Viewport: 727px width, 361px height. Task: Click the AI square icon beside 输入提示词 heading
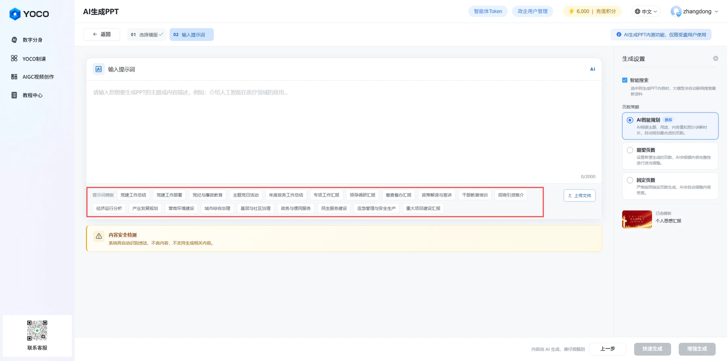click(99, 69)
